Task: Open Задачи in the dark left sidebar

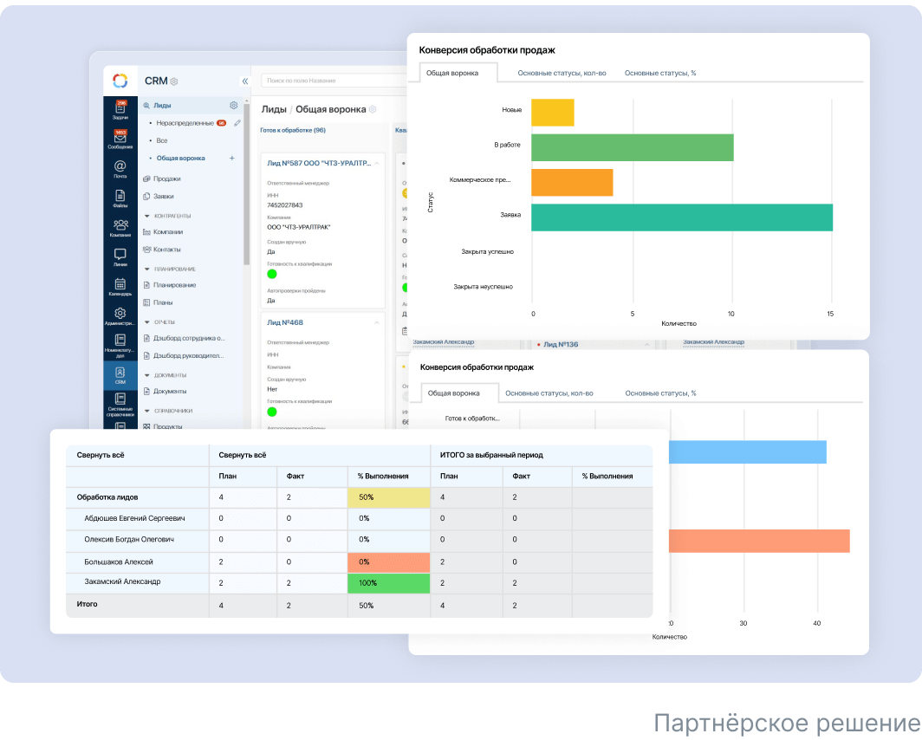Action: [x=120, y=109]
